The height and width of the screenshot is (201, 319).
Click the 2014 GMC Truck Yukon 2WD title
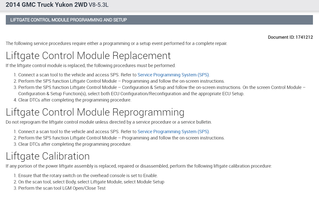click(46, 5)
